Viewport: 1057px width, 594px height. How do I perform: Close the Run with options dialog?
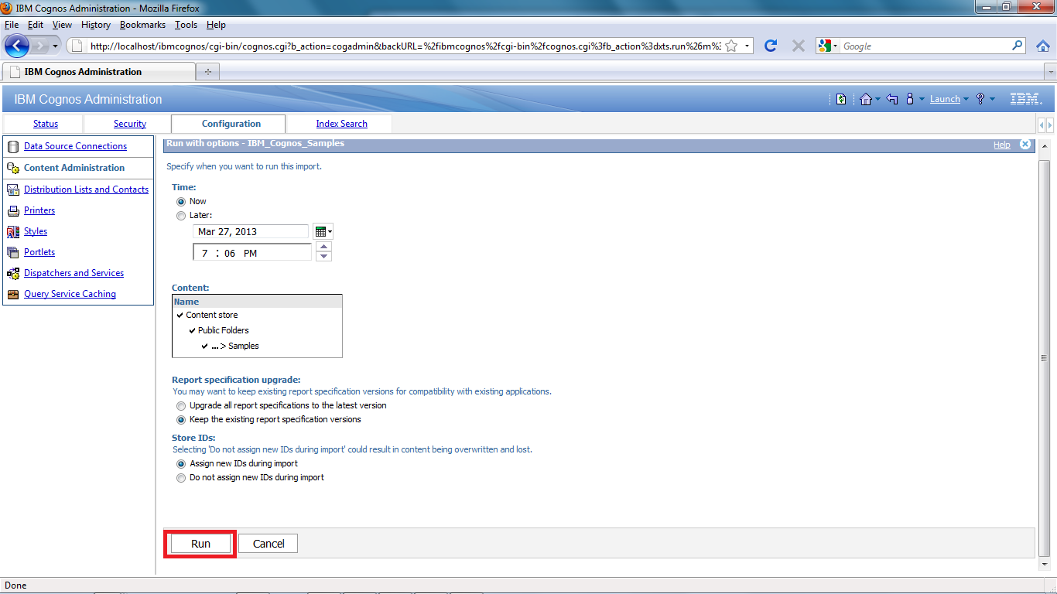pyautogui.click(x=1025, y=144)
